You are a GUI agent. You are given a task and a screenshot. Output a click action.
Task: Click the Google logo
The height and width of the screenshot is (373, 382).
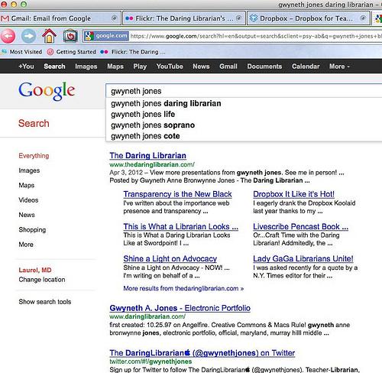[x=47, y=91]
